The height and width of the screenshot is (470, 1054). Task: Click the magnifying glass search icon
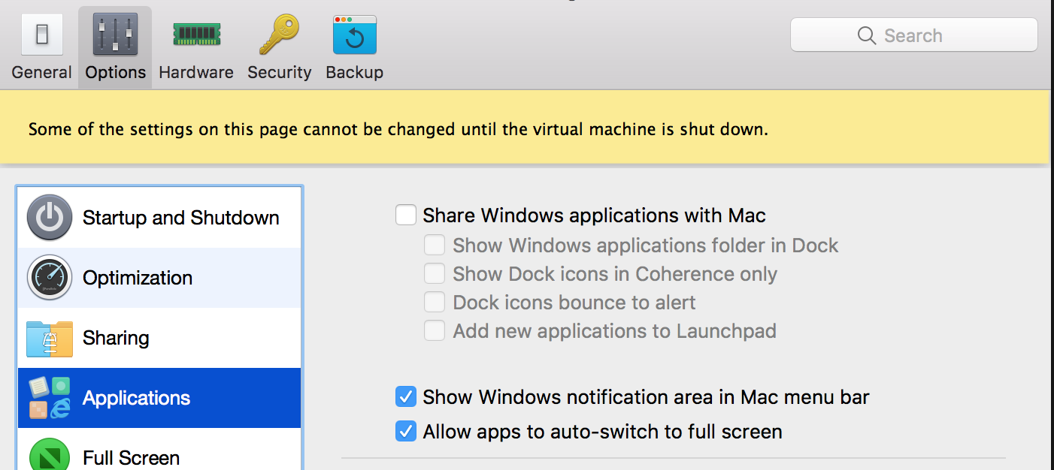click(x=867, y=35)
